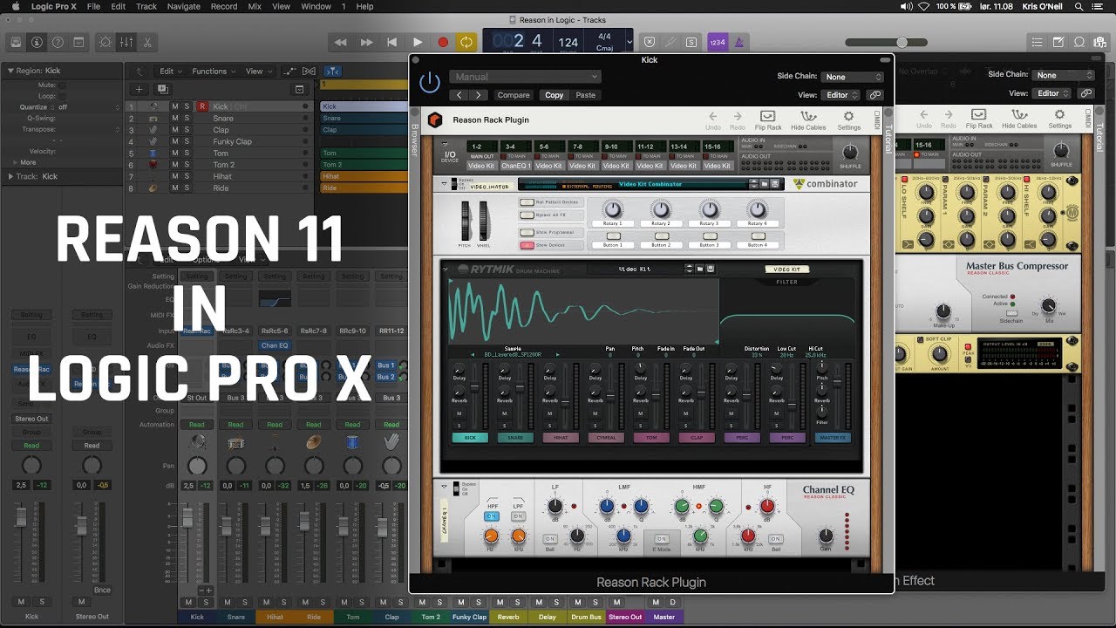The image size is (1116, 628).
Task: Collapse the Region: Kick disclosure triangle
Action: tap(10, 71)
